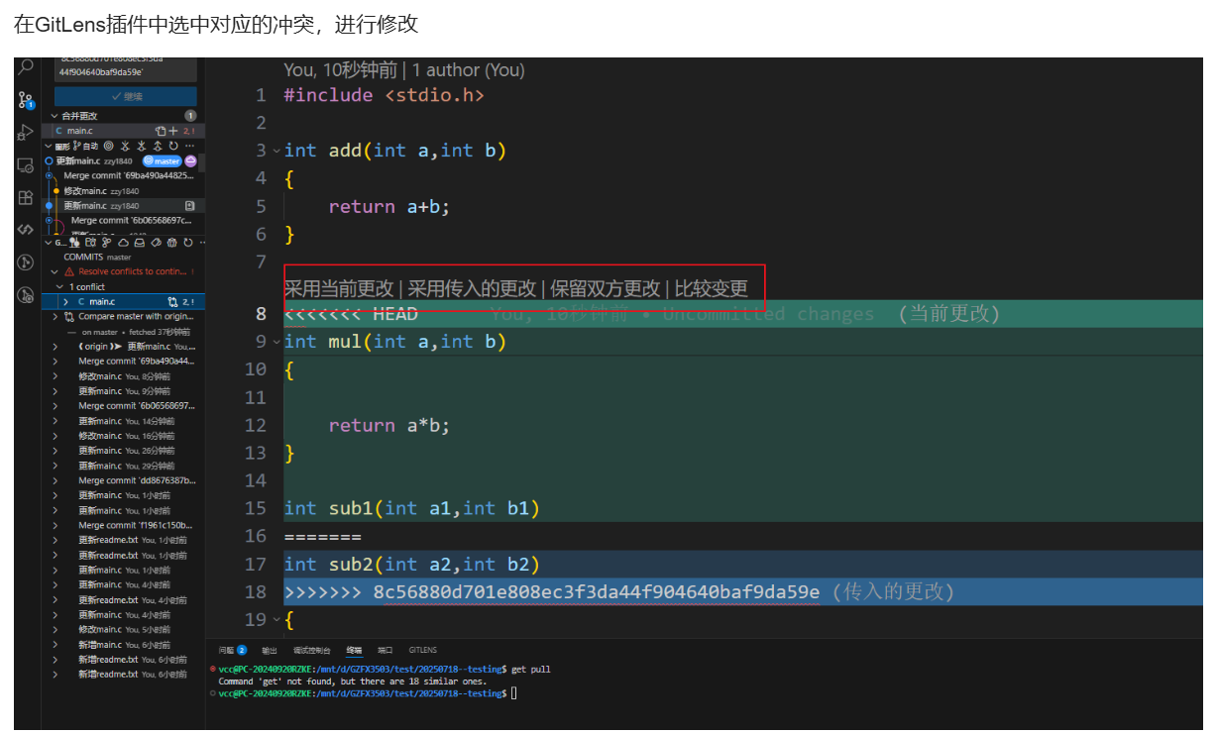
Task: Click the '=======' conflict separator line
Action: click(x=323, y=537)
